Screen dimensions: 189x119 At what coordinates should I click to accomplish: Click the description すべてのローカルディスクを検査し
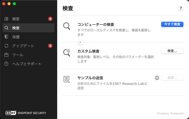[114, 32]
